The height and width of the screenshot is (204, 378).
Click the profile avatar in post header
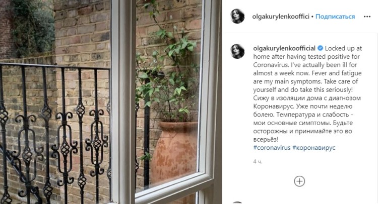click(x=237, y=17)
